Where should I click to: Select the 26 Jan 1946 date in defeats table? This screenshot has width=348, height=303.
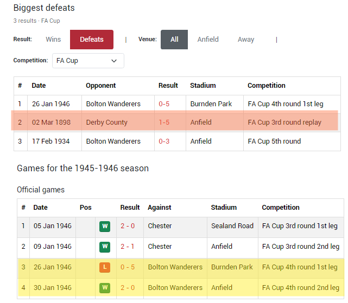[51, 104]
